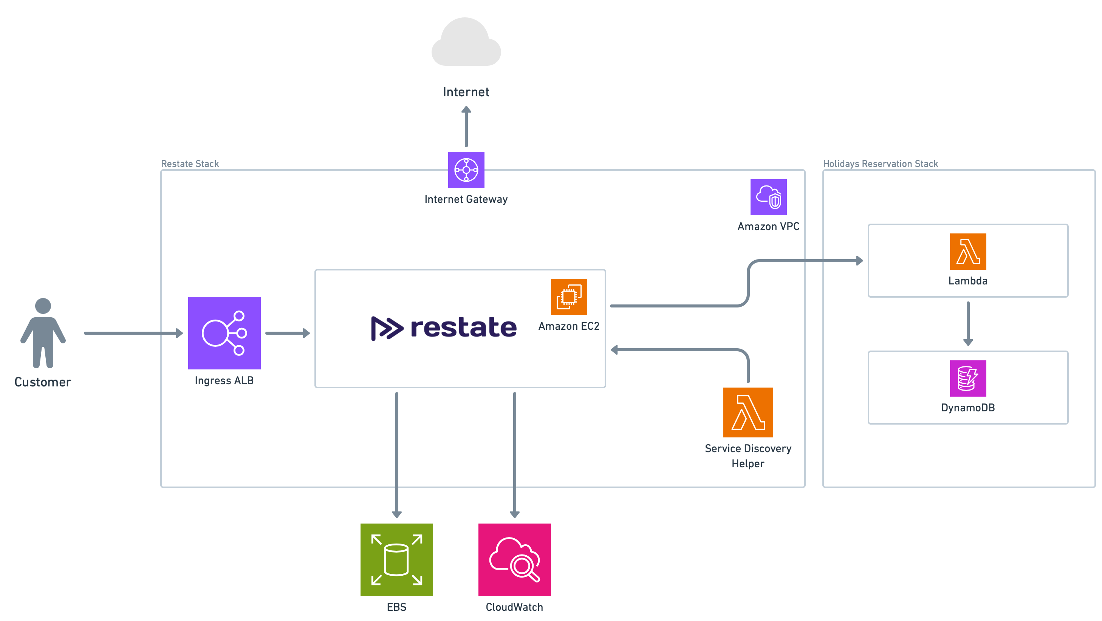
Task: Select the Ingress ALB load balancer icon
Action: pos(224,333)
